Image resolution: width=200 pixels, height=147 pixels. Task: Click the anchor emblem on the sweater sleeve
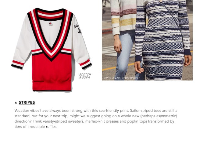pyautogui.click(x=79, y=31)
